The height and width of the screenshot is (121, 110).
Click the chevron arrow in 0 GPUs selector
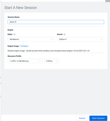[56, 61]
